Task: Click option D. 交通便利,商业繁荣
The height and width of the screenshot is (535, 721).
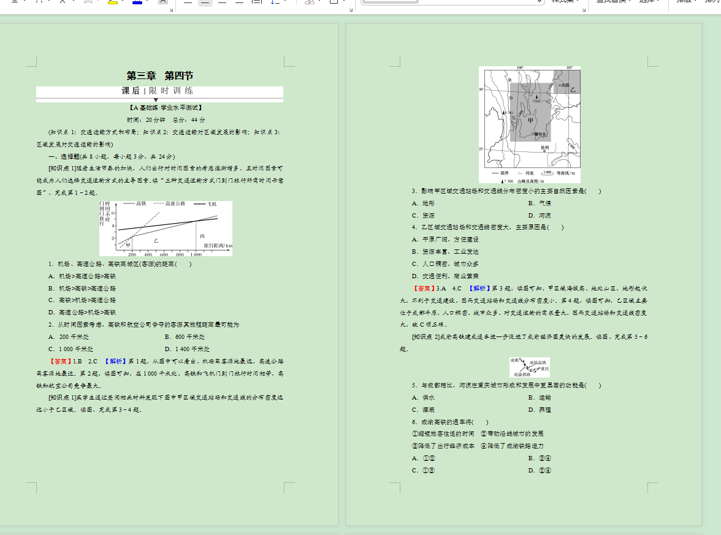Action: tap(445, 276)
